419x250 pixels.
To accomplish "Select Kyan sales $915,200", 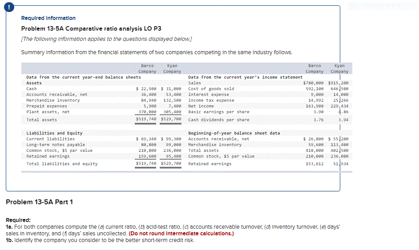I will (338, 83).
